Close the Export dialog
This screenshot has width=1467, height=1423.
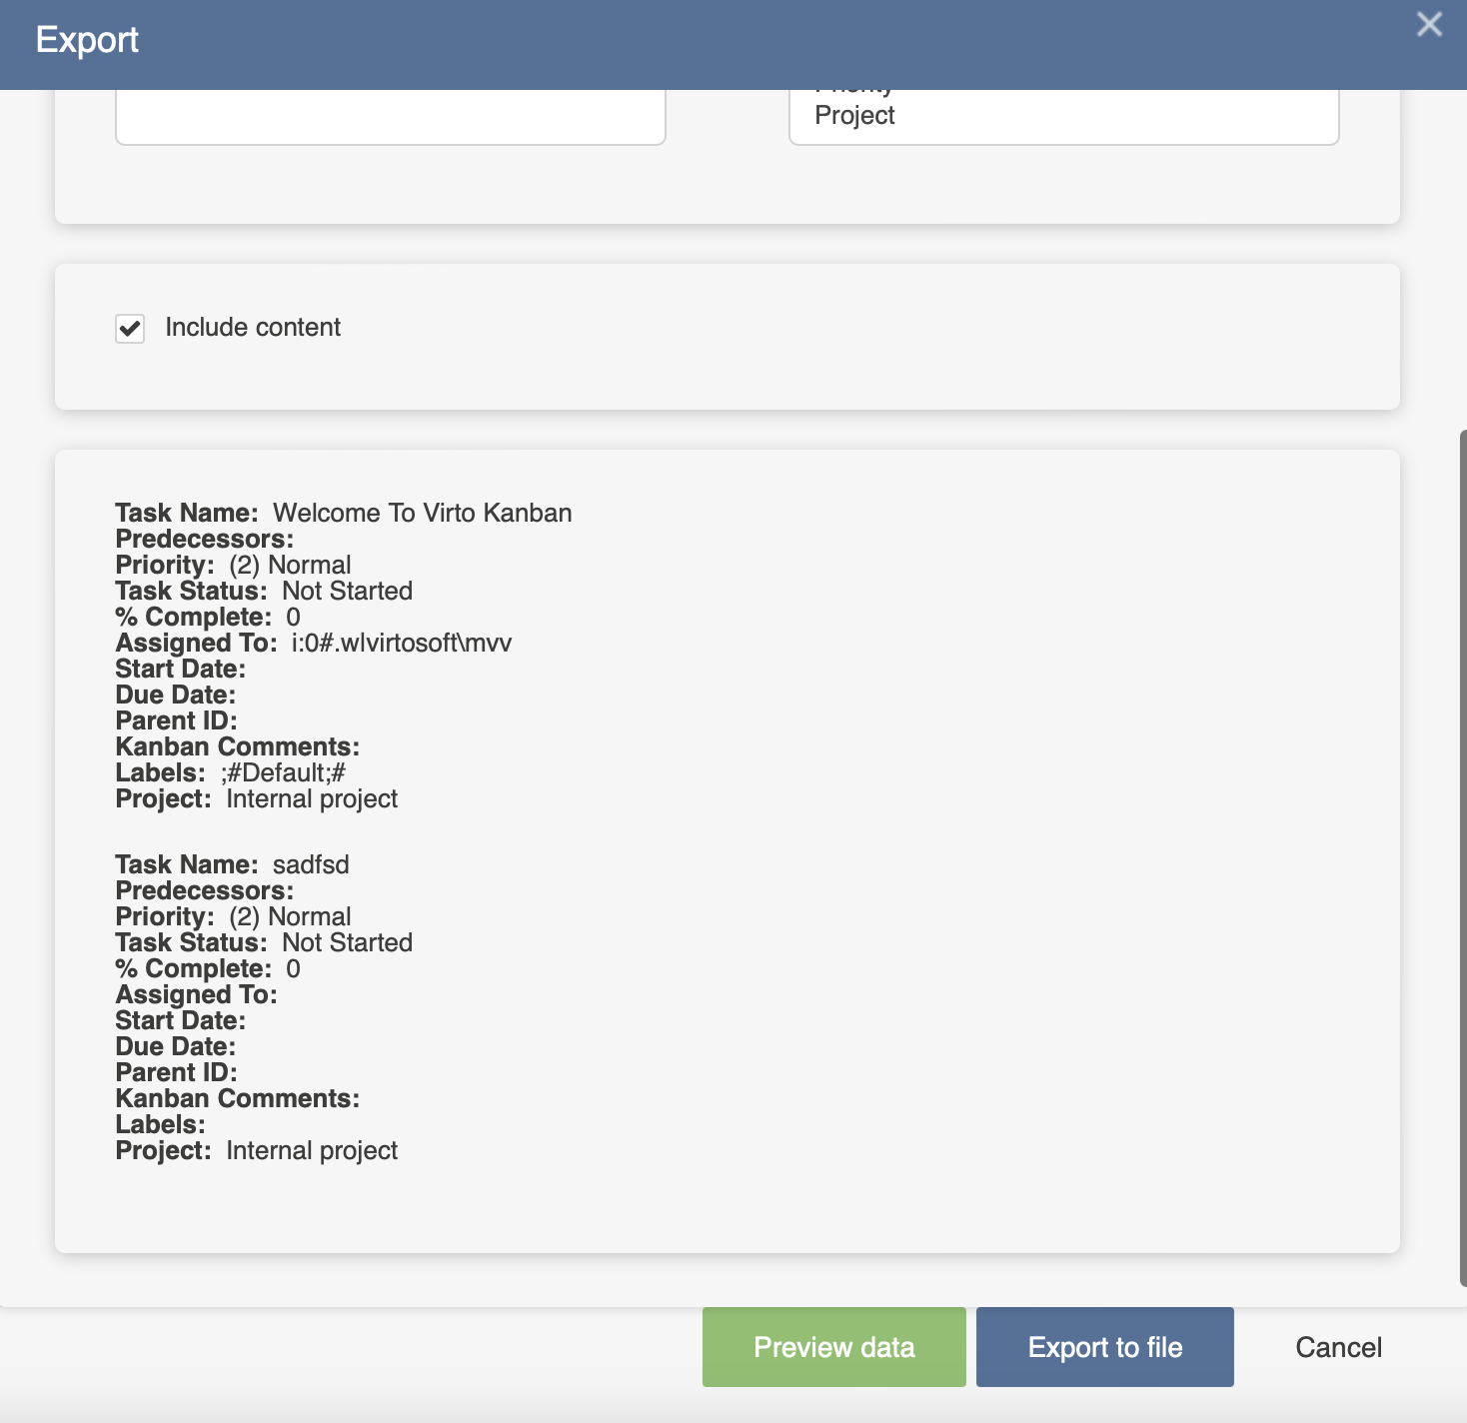[1428, 23]
